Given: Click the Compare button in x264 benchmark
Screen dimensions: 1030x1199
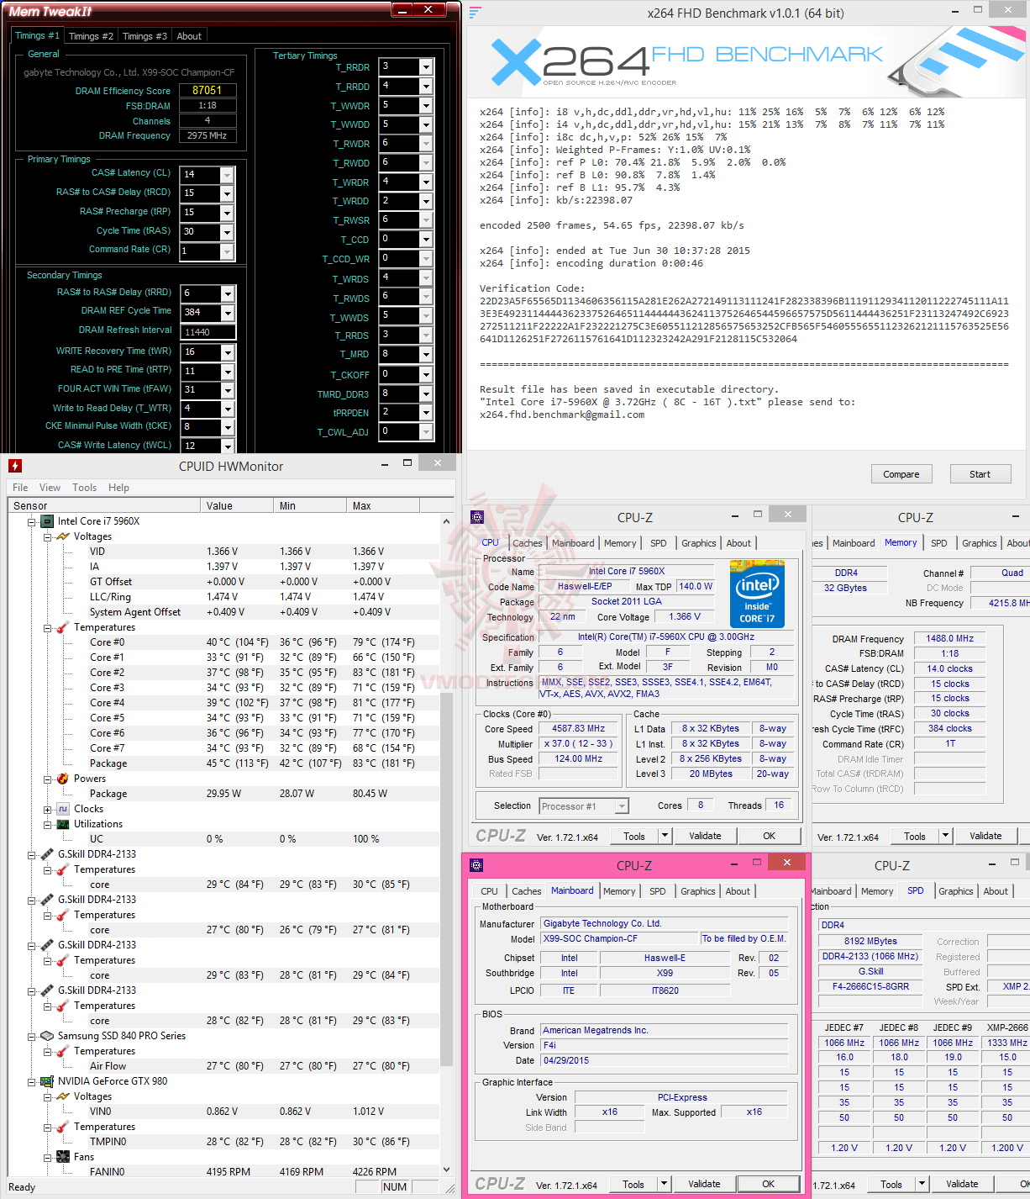Looking at the screenshot, I should pos(901,474).
